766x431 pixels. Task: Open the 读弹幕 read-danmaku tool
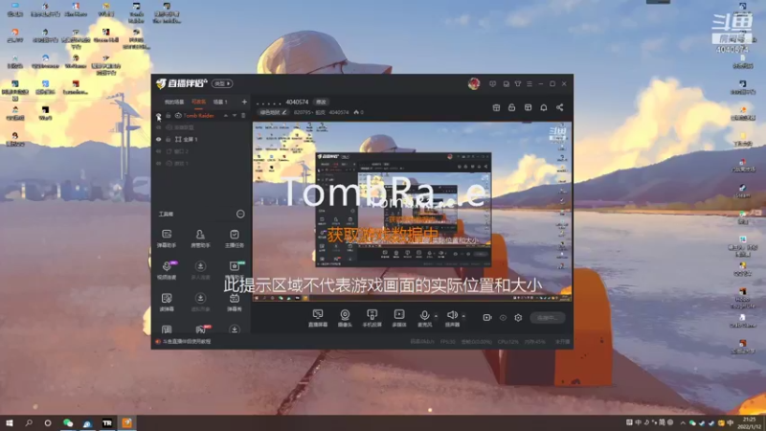point(166,302)
